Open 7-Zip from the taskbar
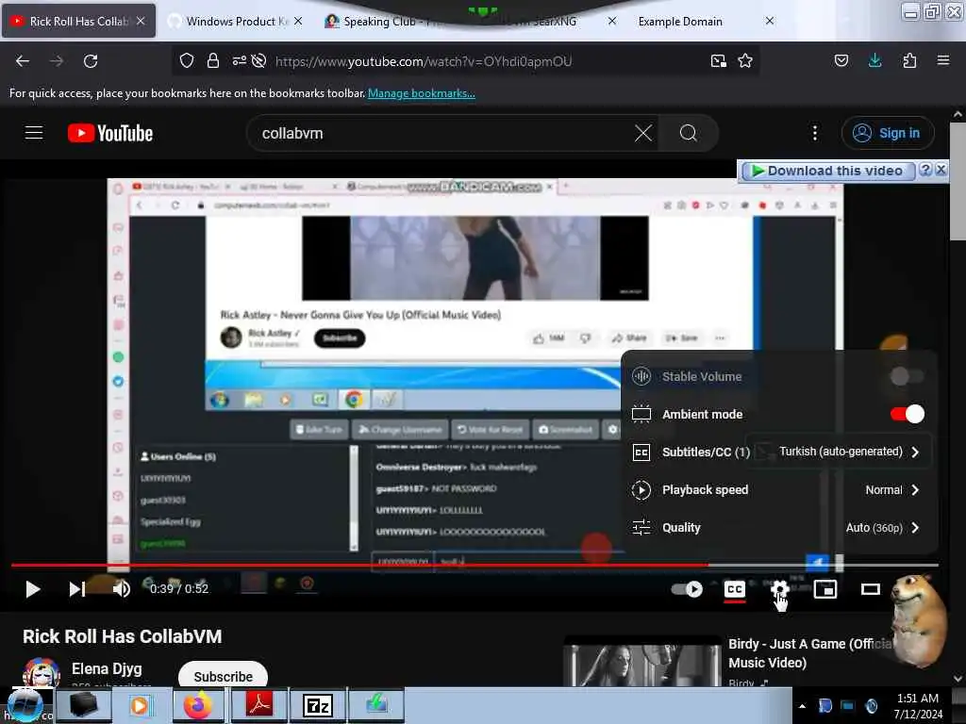The image size is (966, 724). (318, 705)
